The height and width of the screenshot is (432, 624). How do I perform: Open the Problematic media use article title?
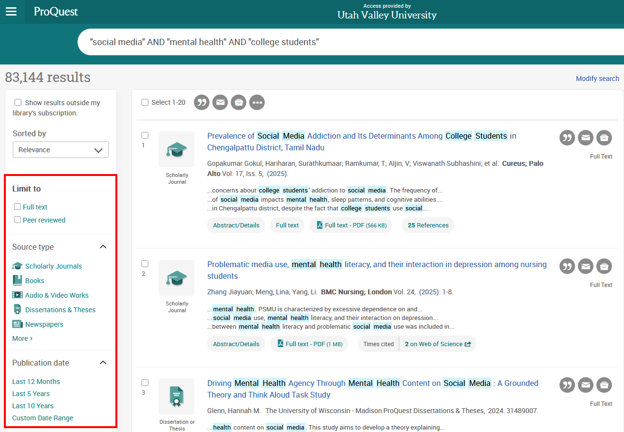[x=377, y=270]
